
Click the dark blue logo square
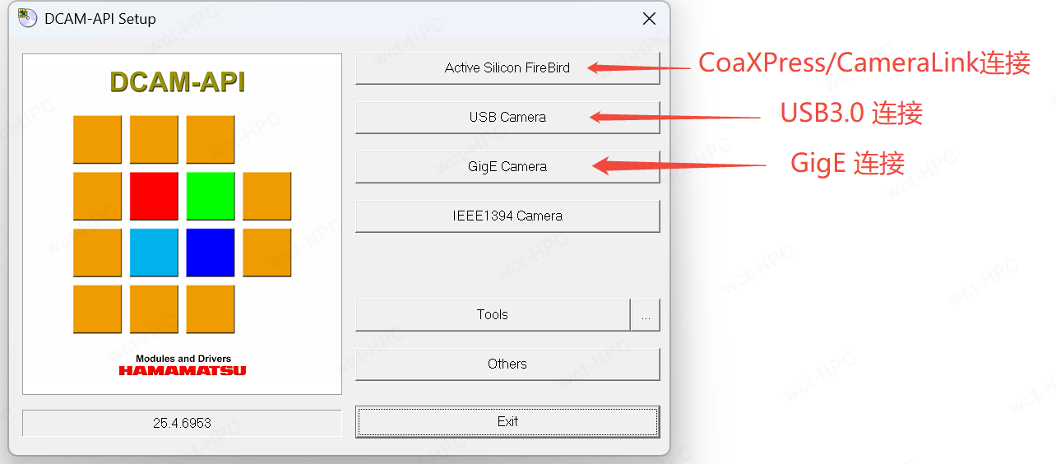pyautogui.click(x=211, y=253)
